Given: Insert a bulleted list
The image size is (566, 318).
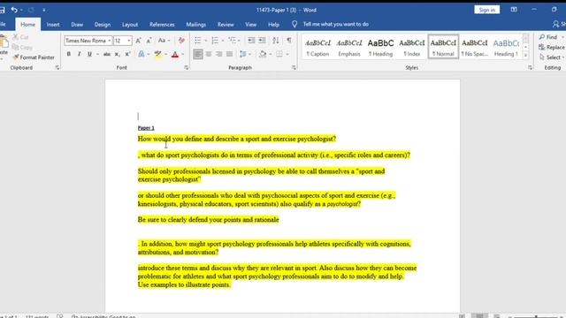Looking at the screenshot, I should pos(198,41).
